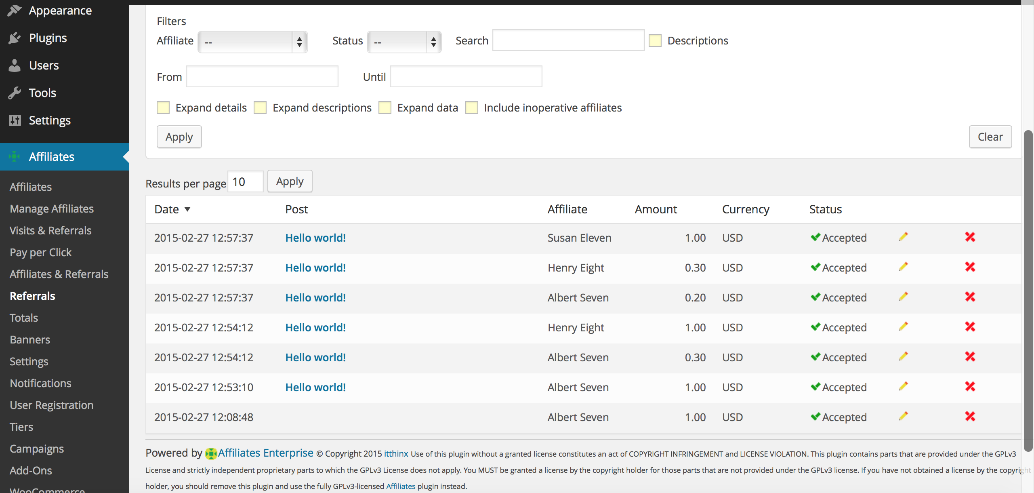Click the Users person icon

[x=15, y=65]
